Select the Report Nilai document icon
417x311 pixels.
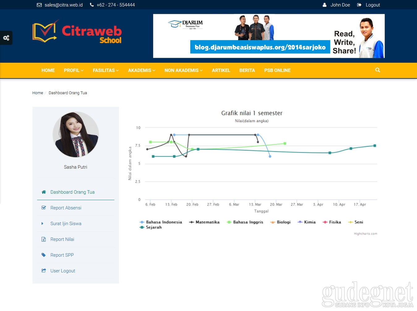pyautogui.click(x=44, y=239)
